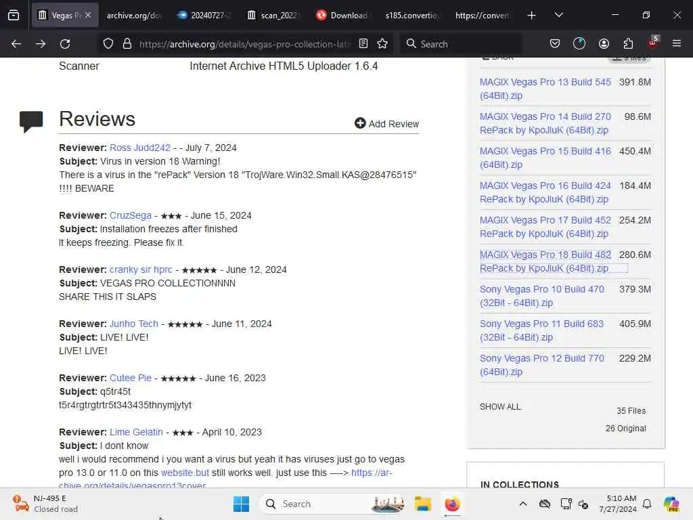This screenshot has width=693, height=520.
Task: Switch to the archive.org/download tab
Action: [134, 15]
